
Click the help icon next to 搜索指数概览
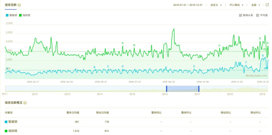click(25, 103)
